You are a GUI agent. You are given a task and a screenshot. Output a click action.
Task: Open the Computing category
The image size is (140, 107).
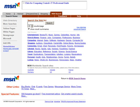(32, 40)
